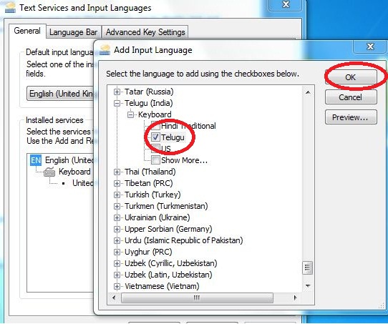The height and width of the screenshot is (324, 388).
Task: Expand Uzbek (Cyrillic, Uzbekistan) node
Action: [117, 263]
